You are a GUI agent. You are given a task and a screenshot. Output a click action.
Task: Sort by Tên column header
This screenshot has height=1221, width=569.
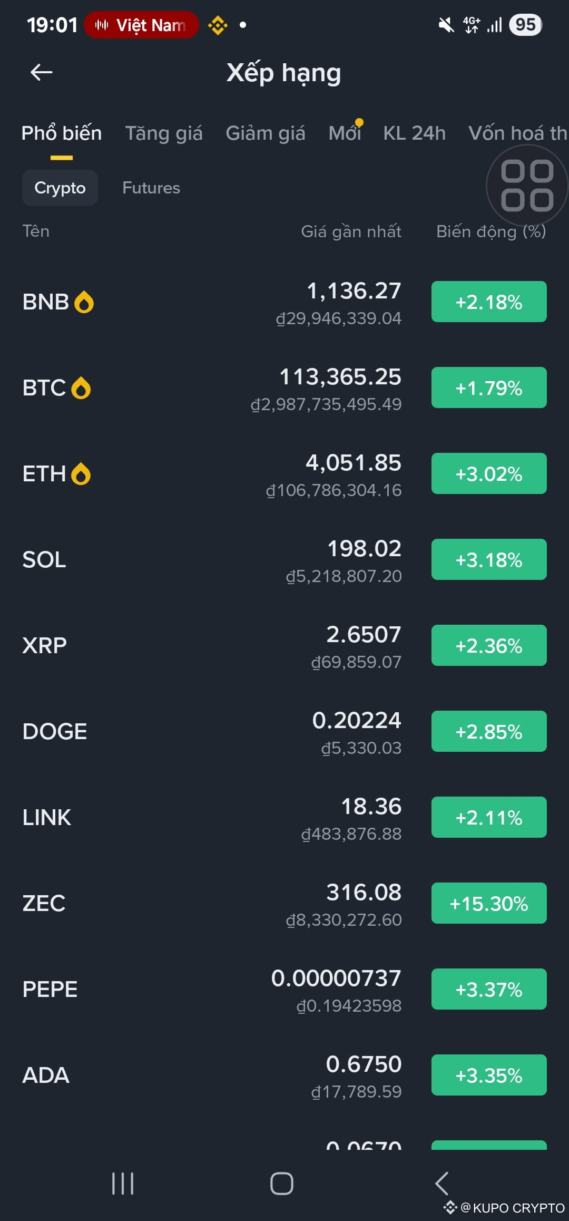[x=36, y=231]
